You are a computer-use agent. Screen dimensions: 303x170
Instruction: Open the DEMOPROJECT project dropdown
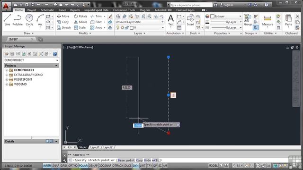coord(57,60)
